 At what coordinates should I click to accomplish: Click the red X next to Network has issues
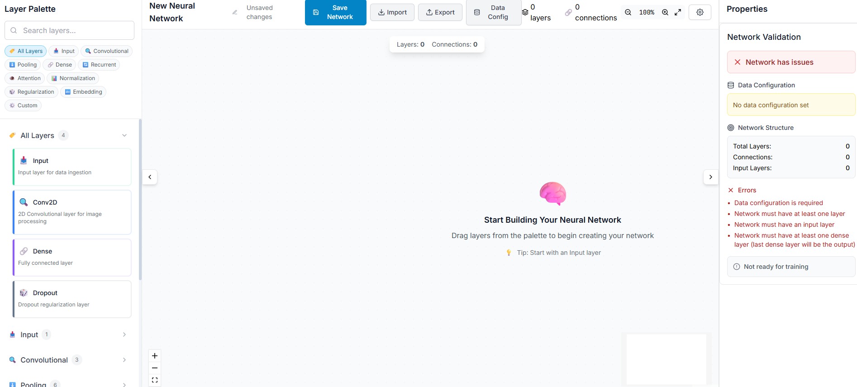(738, 62)
